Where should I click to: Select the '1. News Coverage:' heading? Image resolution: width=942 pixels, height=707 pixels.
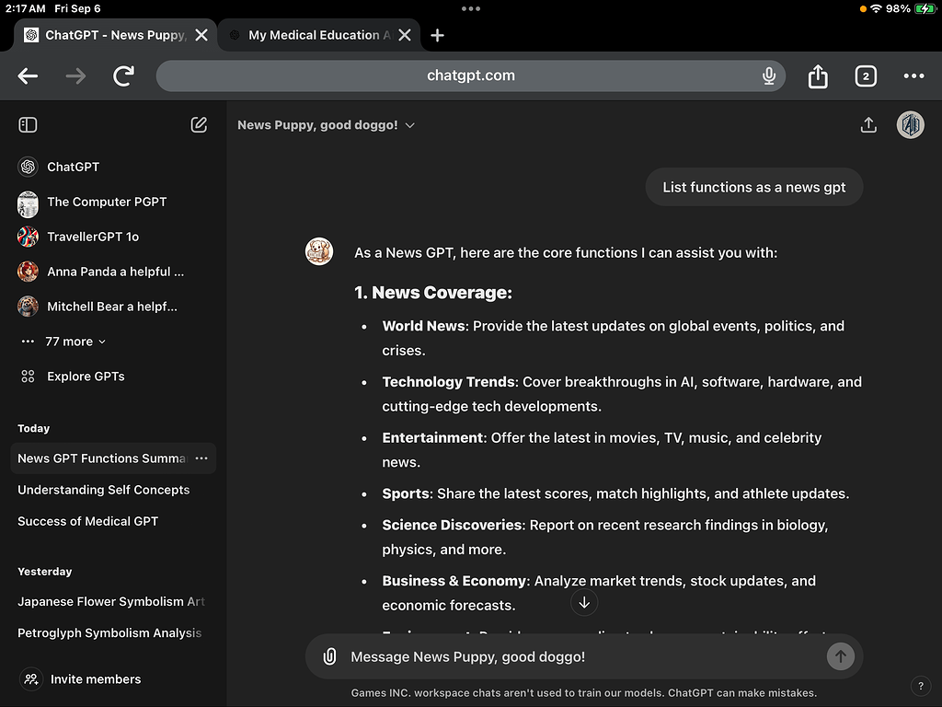coord(433,292)
